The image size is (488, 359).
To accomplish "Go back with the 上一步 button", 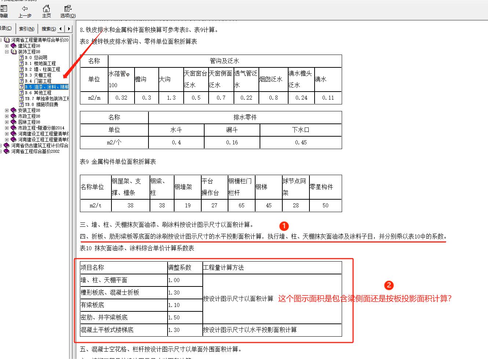I will (x=25, y=11).
